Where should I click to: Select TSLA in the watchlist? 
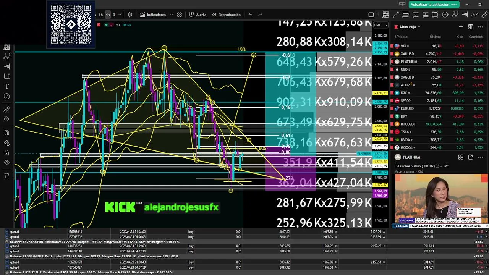tap(439, 132)
